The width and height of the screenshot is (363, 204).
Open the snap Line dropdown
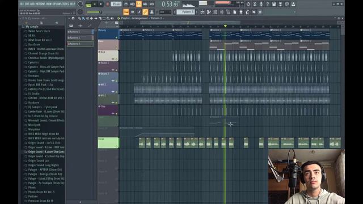(165, 12)
